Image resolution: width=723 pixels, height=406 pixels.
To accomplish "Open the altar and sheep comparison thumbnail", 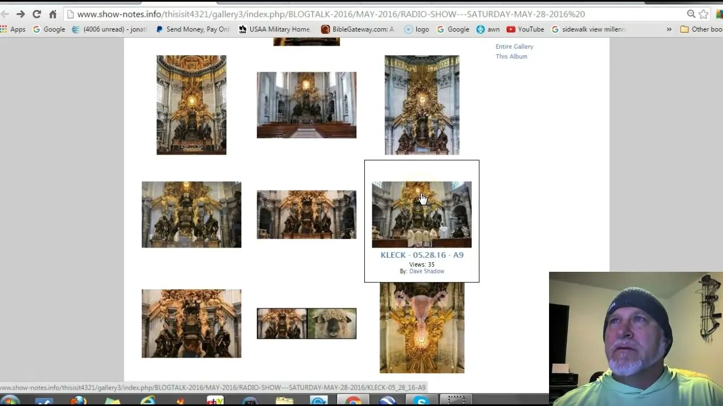I will [307, 324].
